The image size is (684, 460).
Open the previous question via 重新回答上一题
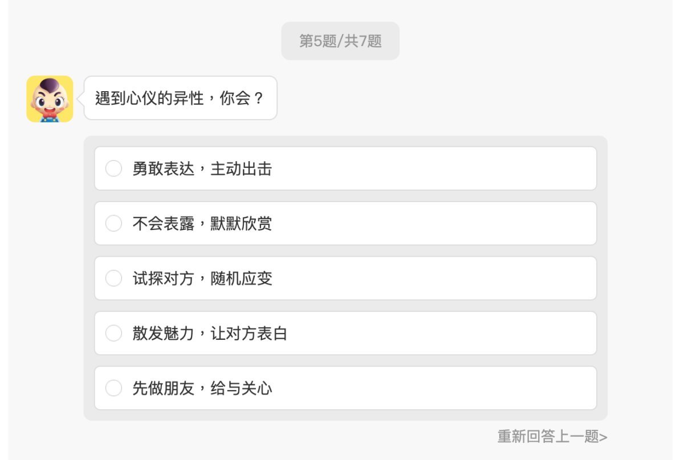551,437
